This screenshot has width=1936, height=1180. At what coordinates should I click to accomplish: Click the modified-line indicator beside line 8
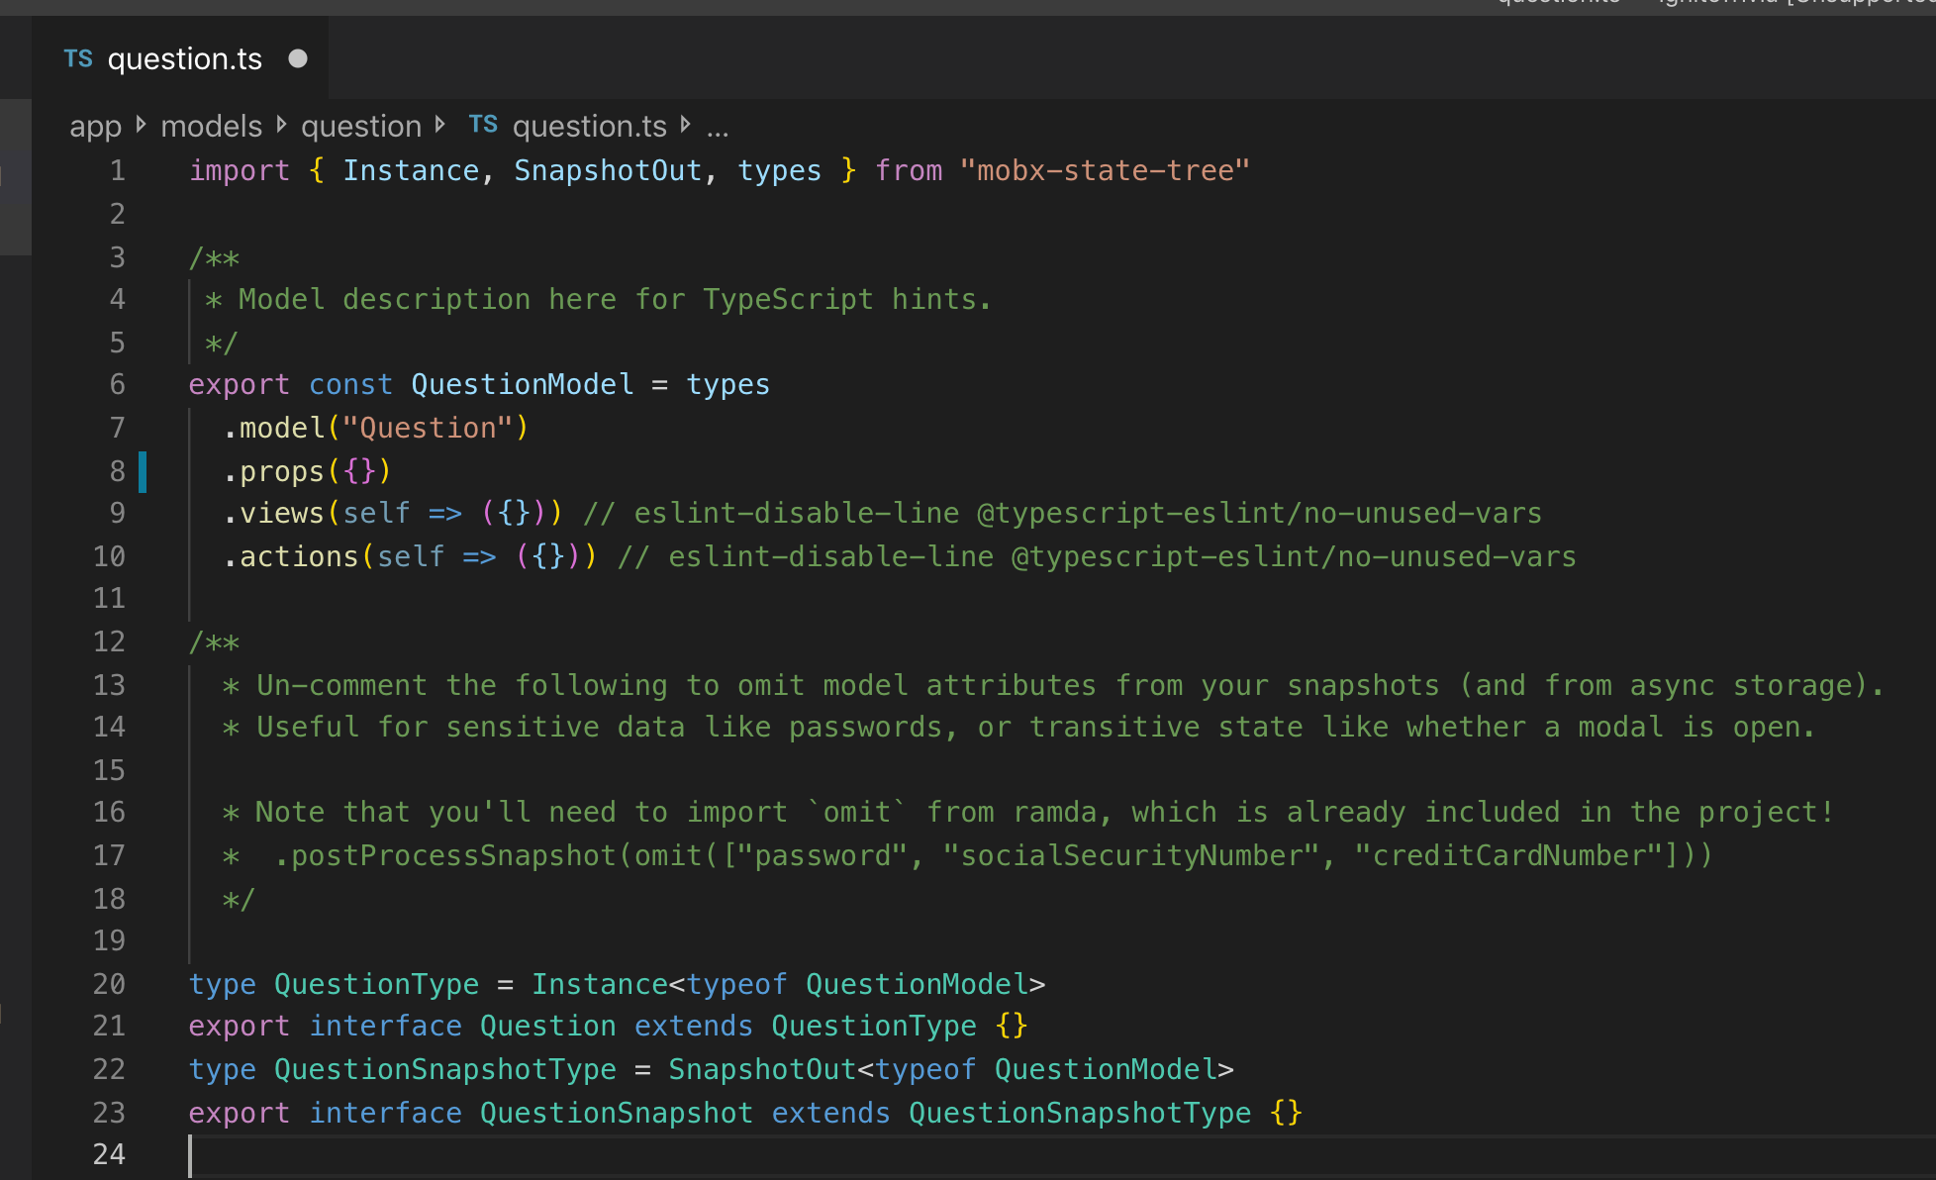(x=143, y=471)
